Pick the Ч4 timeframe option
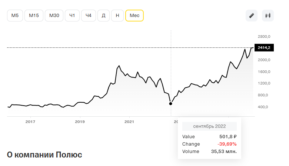Screen dimensions: 289x166 (x=88, y=16)
